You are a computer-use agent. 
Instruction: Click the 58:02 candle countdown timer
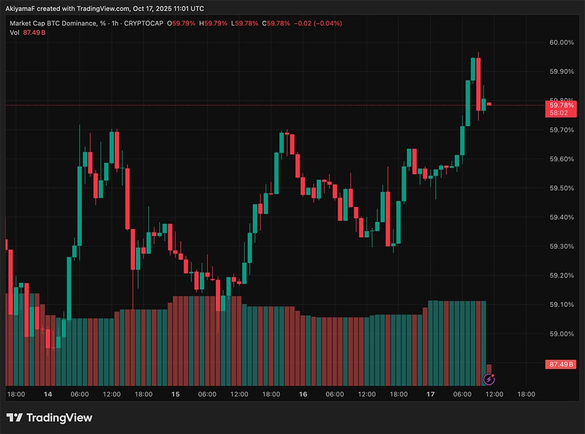[x=560, y=112]
